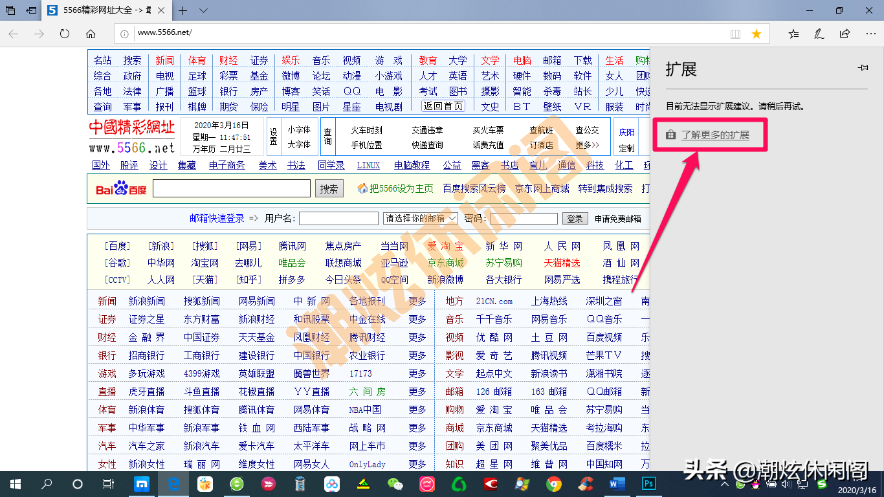Open WeChat from taskbar
Image resolution: width=884 pixels, height=497 pixels.
coord(395,483)
